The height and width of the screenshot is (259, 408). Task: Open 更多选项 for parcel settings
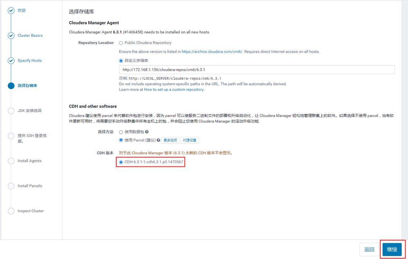click(170, 140)
